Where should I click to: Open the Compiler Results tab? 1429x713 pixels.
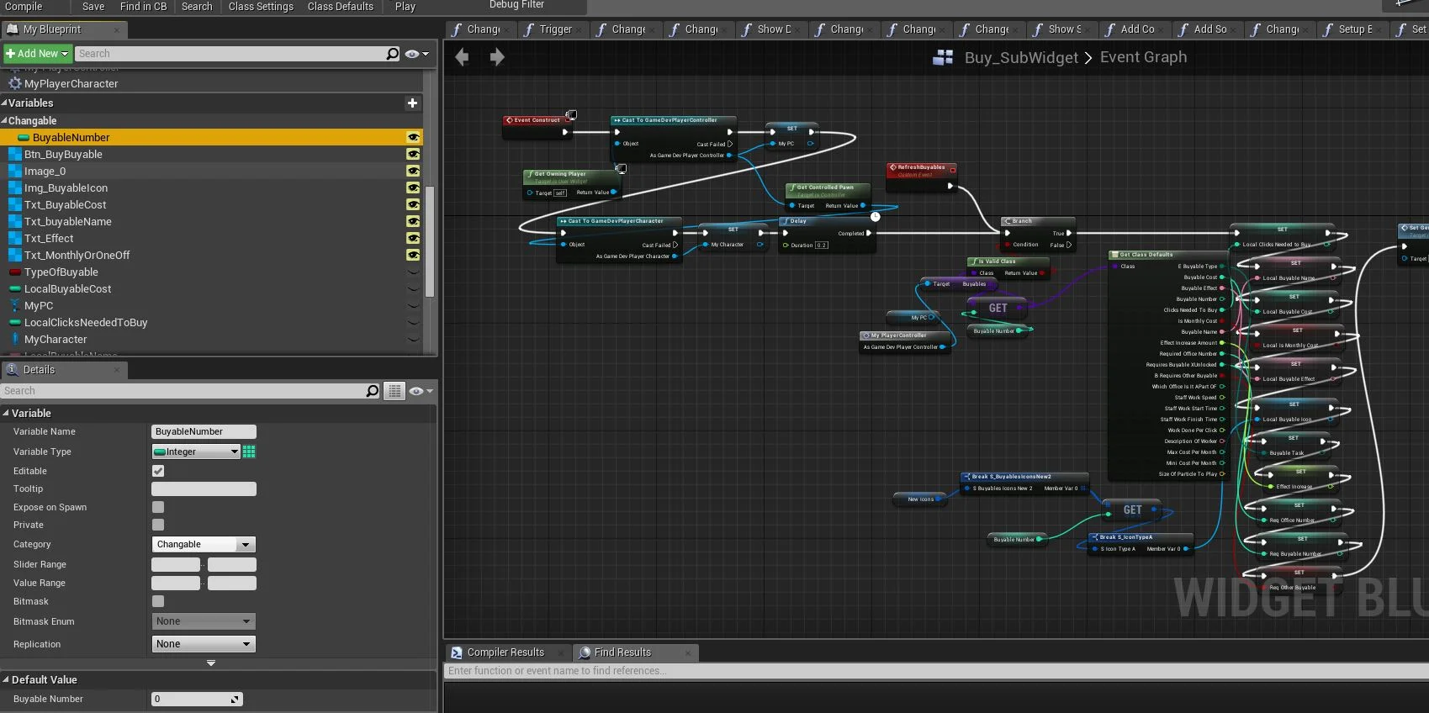click(x=505, y=652)
